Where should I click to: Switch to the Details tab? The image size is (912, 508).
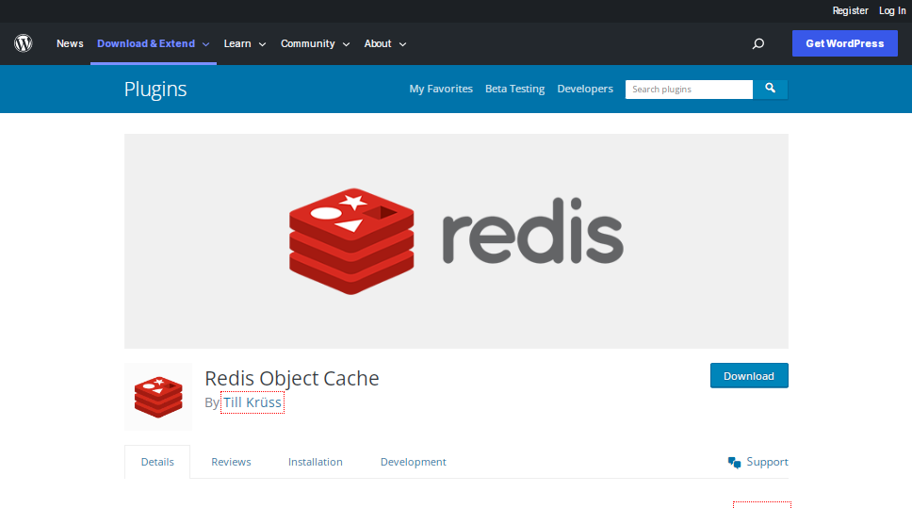157,462
